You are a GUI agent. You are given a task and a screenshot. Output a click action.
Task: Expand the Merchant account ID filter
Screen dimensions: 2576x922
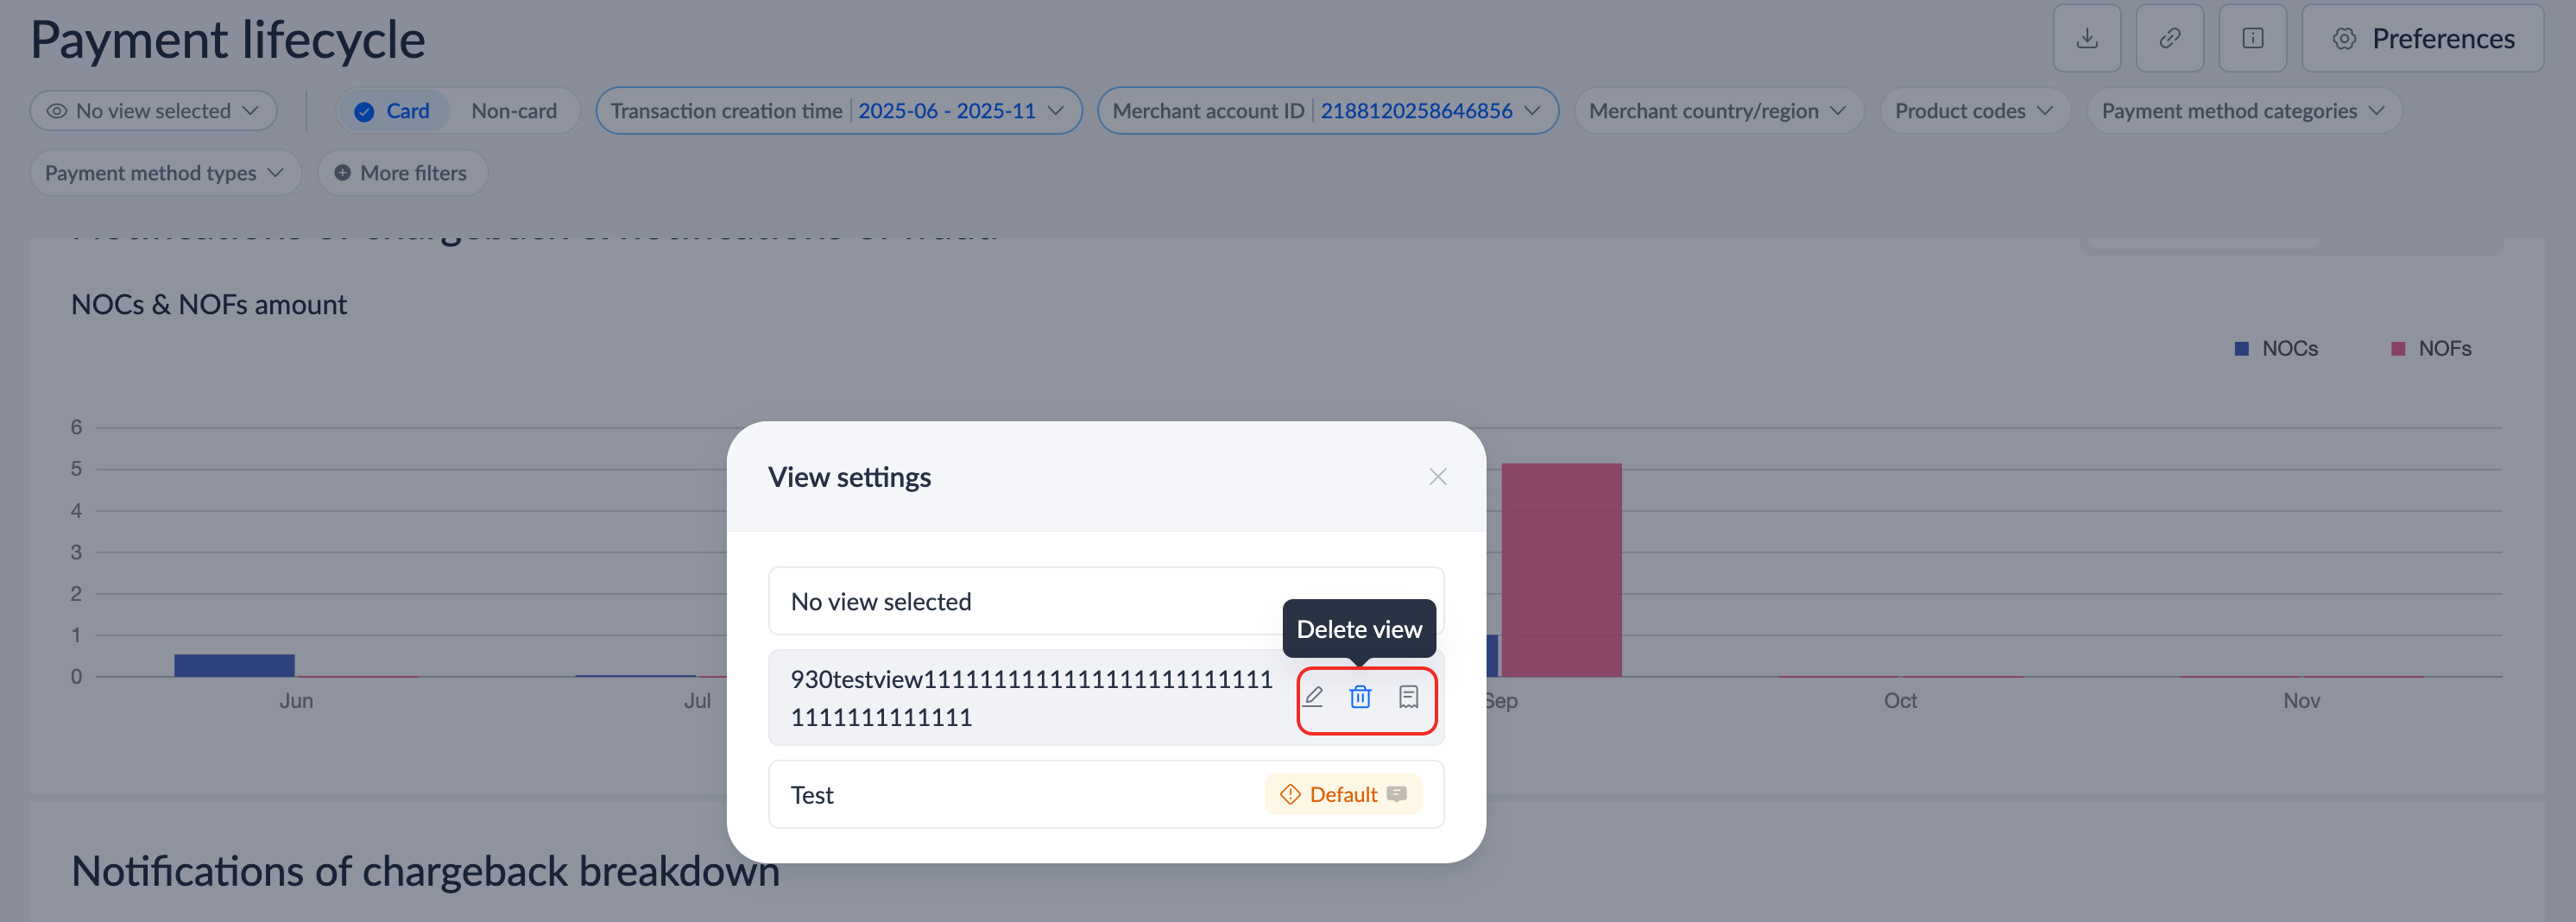pos(1327,111)
